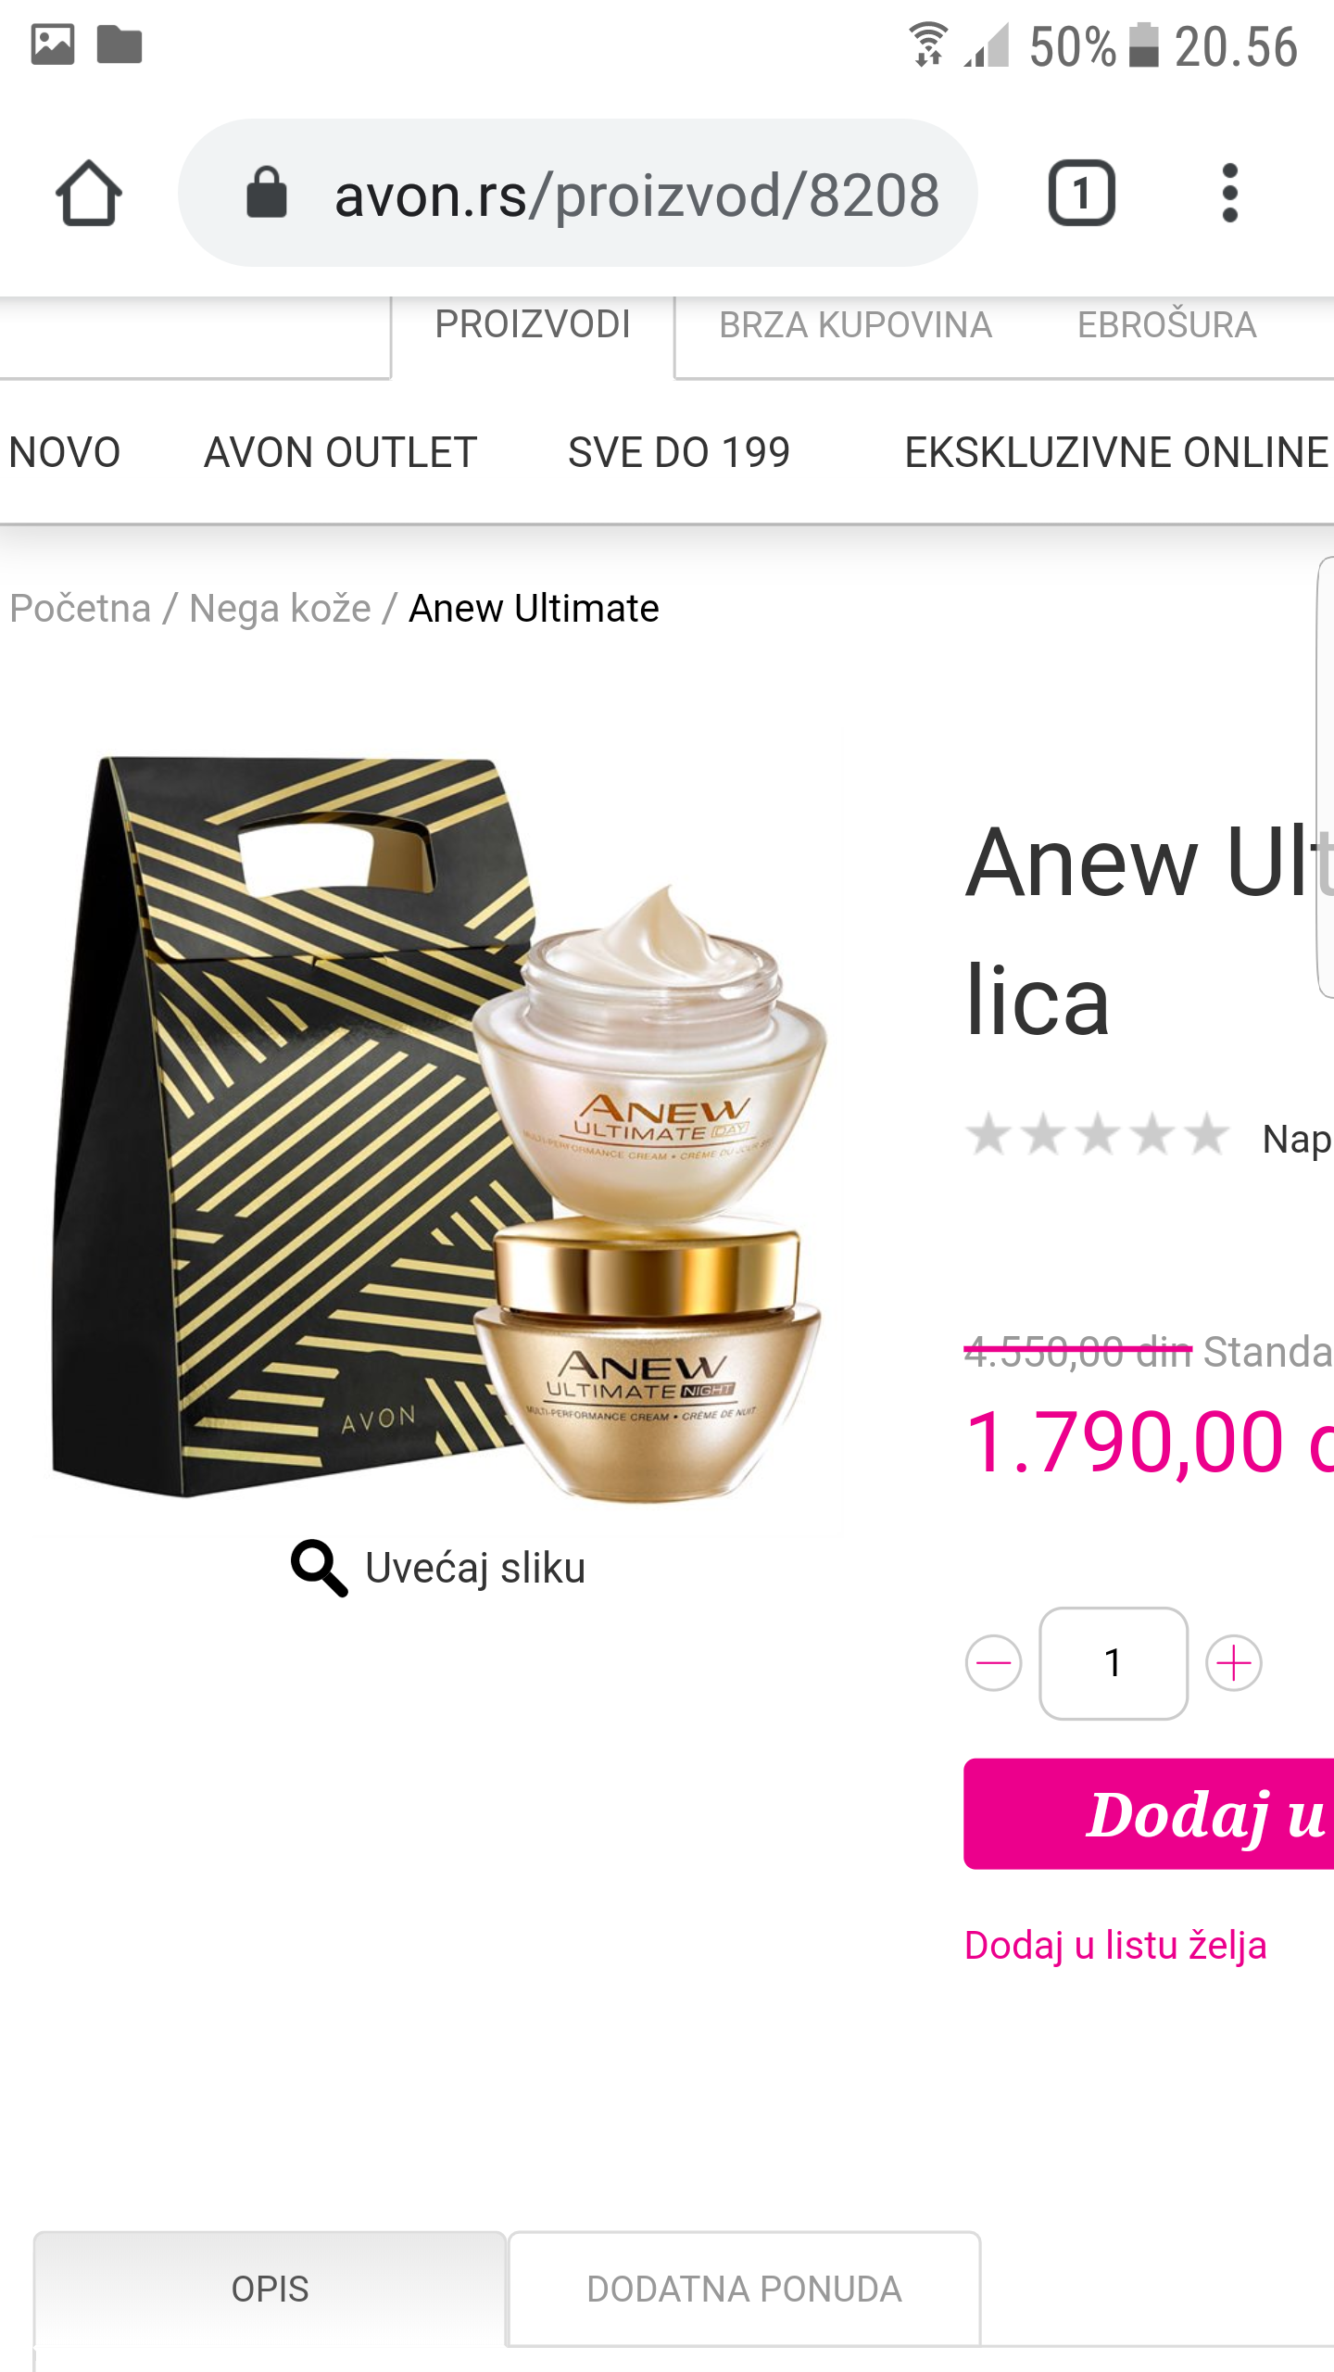
Task: Tap the folder notification icon in status bar
Action: coord(120,44)
